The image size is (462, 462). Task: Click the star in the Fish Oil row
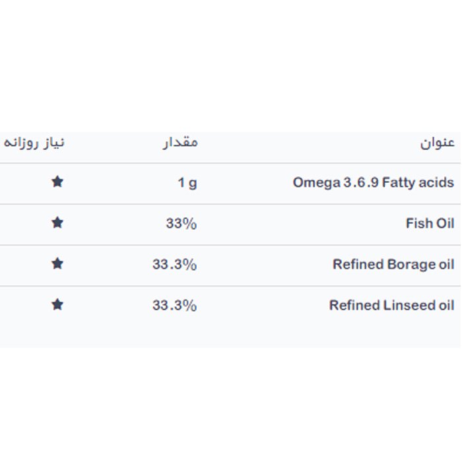57,222
